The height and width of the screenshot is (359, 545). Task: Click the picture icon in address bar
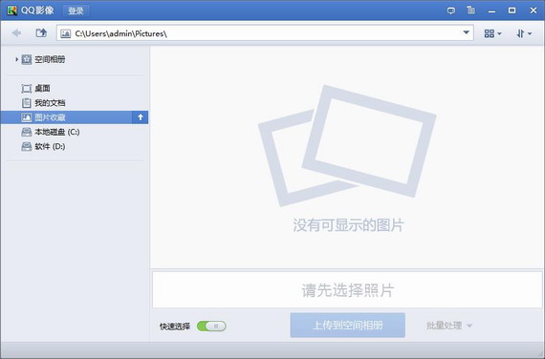(65, 33)
